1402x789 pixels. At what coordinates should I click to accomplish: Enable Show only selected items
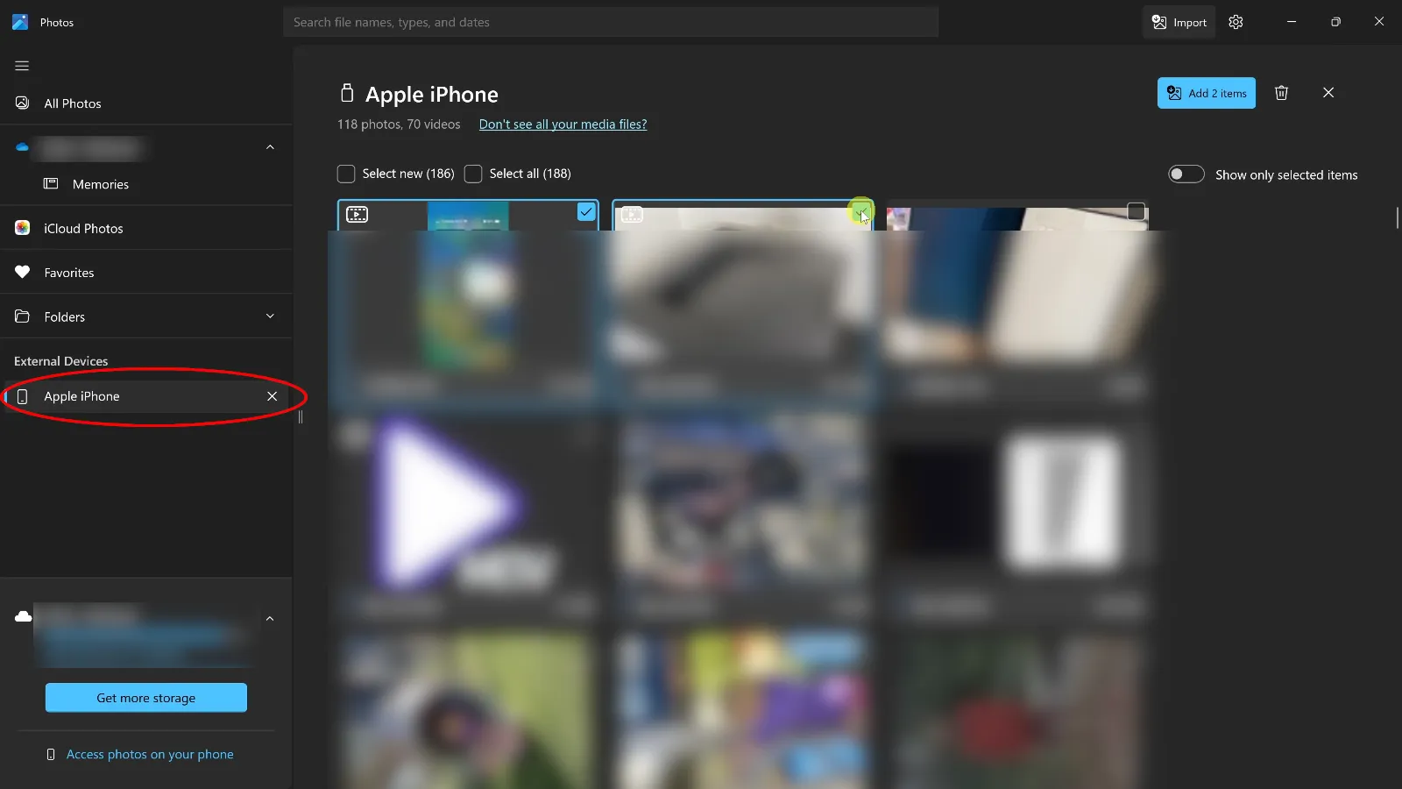(1186, 174)
